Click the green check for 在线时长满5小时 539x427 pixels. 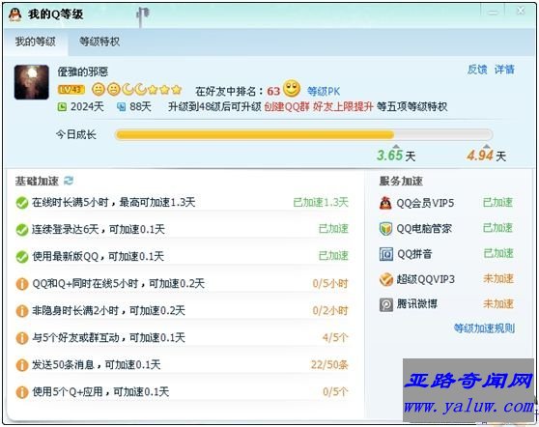pos(22,203)
